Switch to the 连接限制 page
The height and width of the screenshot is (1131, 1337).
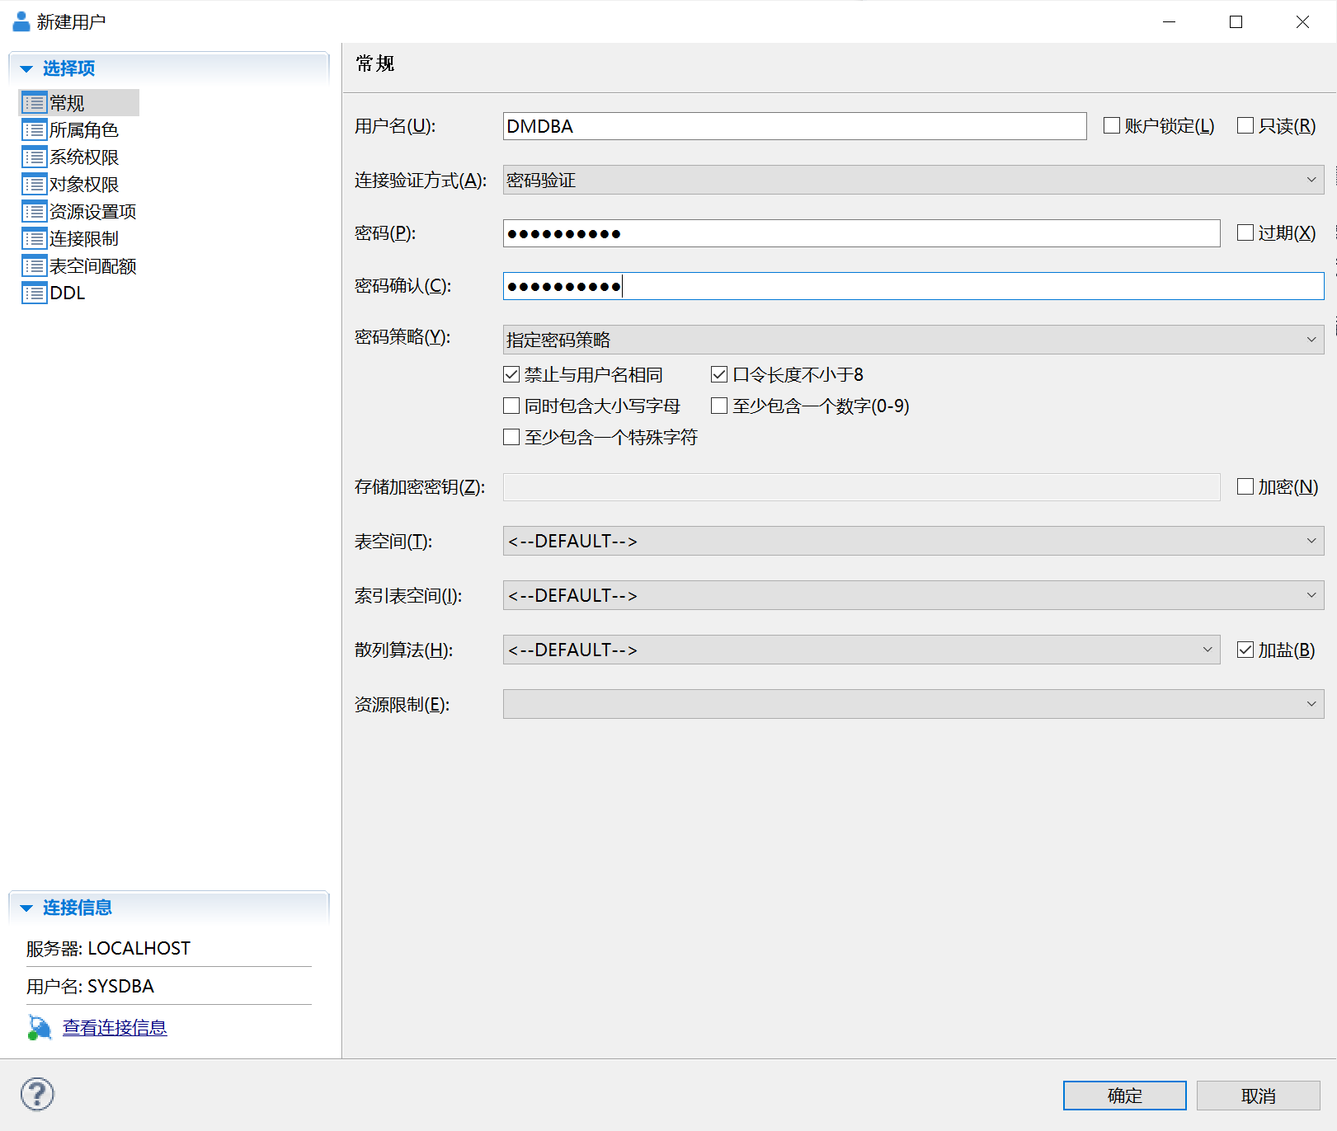84,239
